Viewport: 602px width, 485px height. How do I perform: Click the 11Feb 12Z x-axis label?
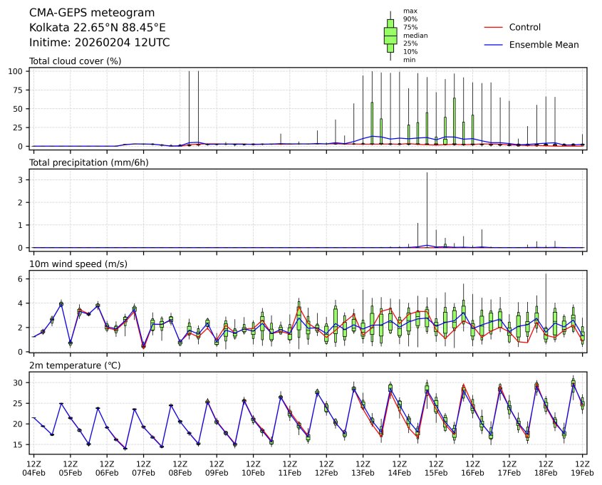(x=290, y=467)
